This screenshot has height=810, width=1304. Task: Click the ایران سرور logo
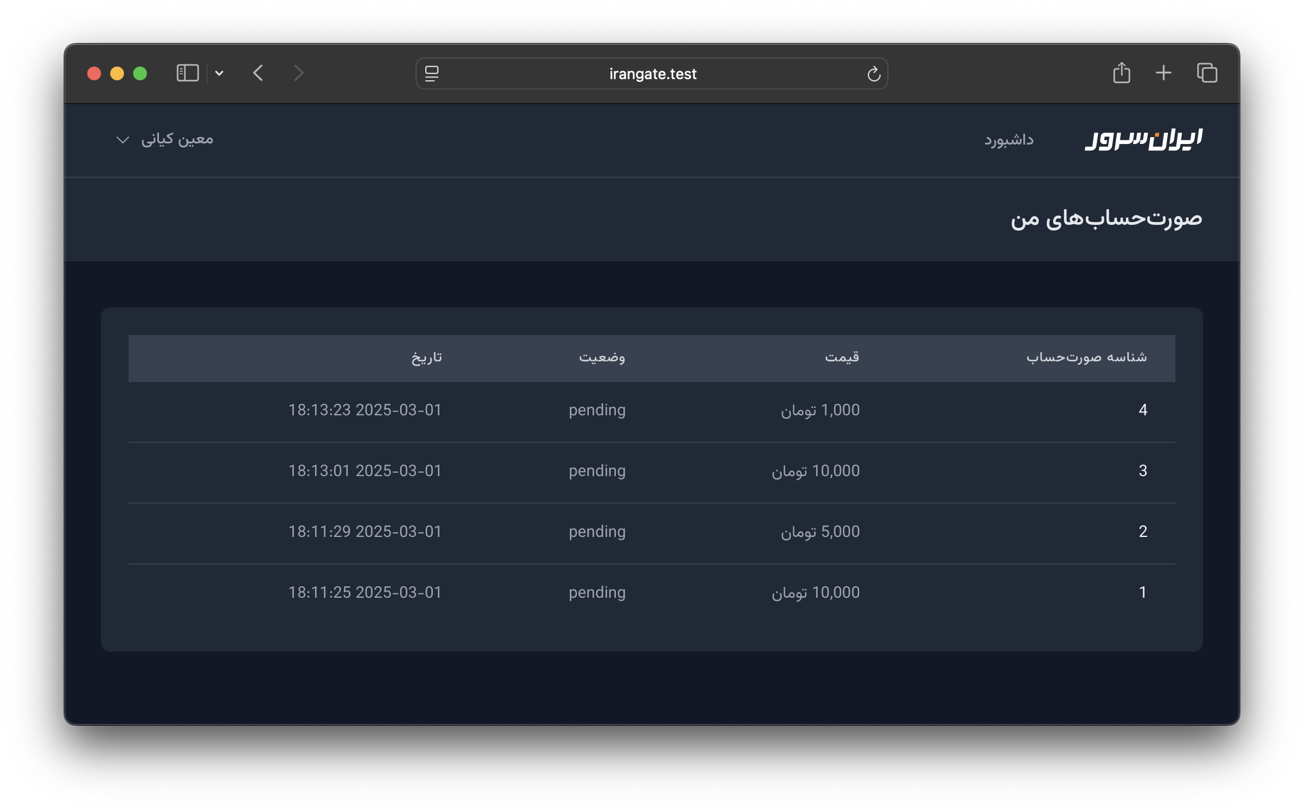(1143, 139)
